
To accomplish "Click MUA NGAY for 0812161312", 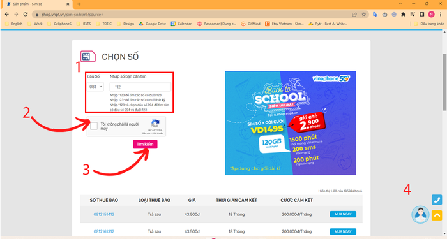I will [343, 231].
